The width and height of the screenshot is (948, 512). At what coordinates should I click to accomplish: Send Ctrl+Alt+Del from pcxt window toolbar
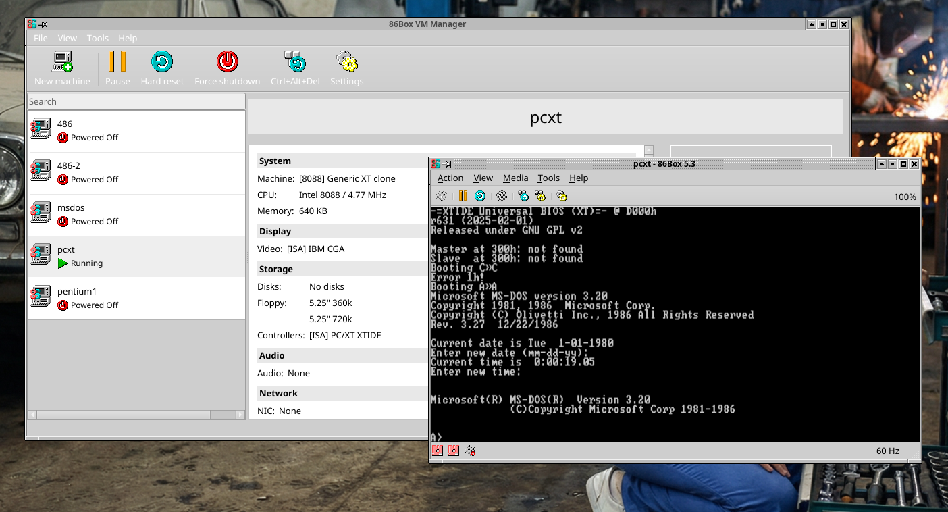pyautogui.click(x=523, y=196)
